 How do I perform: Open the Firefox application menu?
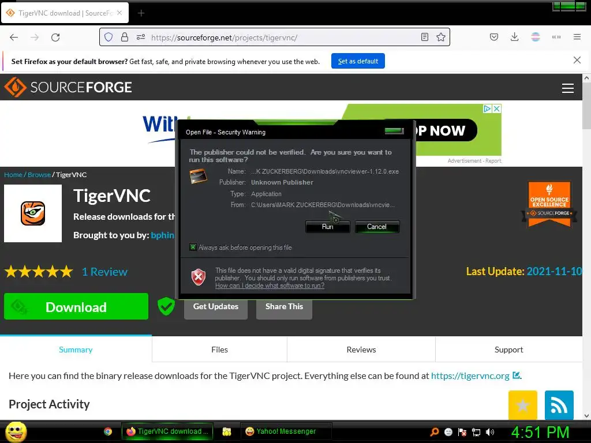pyautogui.click(x=577, y=37)
